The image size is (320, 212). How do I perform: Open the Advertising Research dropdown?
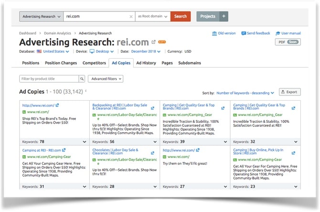point(41,16)
